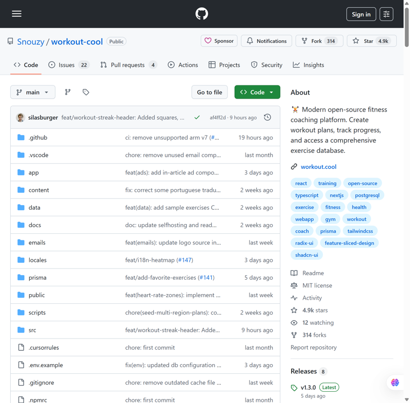Click the repository icon beside Snouzy
Image resolution: width=410 pixels, height=403 pixels.
(10, 41)
